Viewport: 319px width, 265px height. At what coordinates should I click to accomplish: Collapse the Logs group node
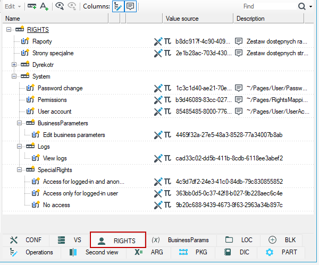[19, 147]
